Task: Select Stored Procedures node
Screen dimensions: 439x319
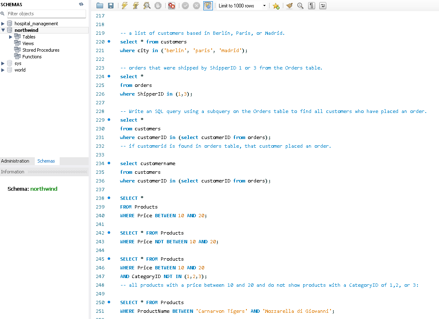Action: point(41,50)
